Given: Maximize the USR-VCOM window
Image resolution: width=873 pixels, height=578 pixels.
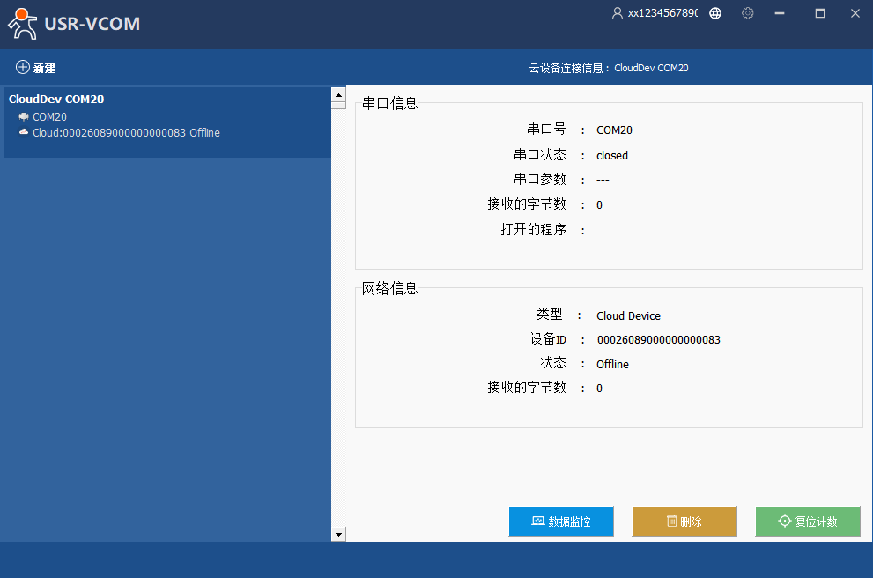Looking at the screenshot, I should click(820, 13).
